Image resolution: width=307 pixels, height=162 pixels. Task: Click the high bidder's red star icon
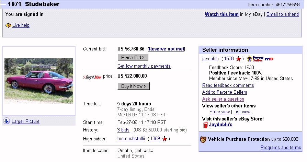(x=164, y=139)
